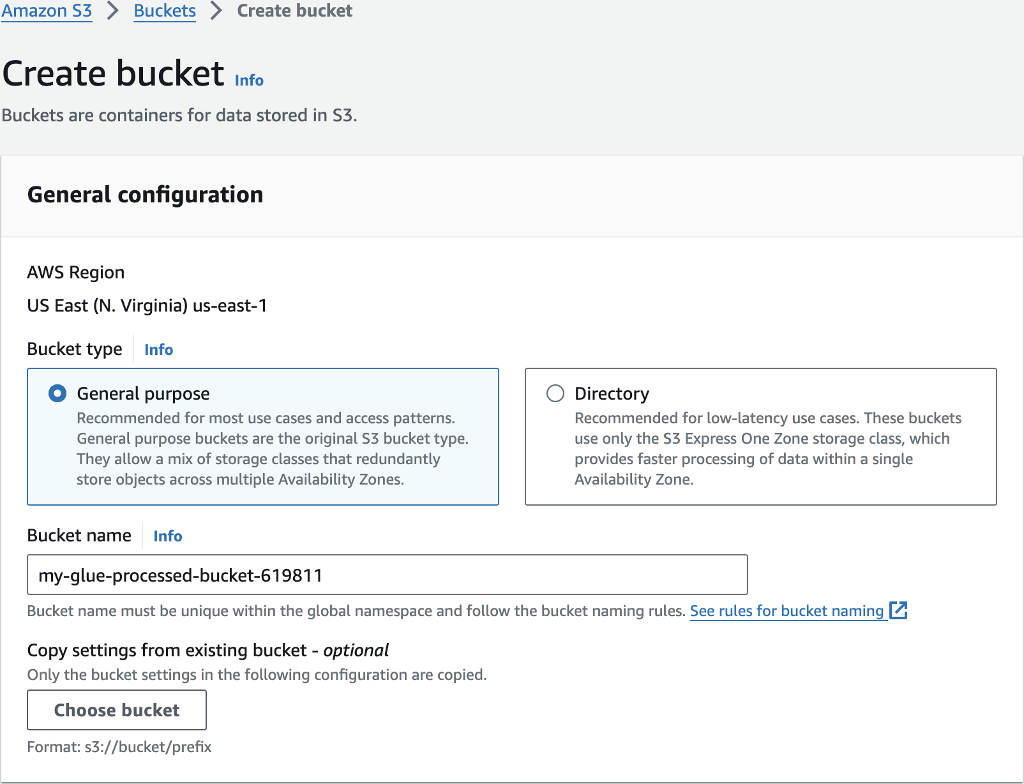Click the Directory bucket description text
The height and width of the screenshot is (784, 1024).
tap(768, 449)
